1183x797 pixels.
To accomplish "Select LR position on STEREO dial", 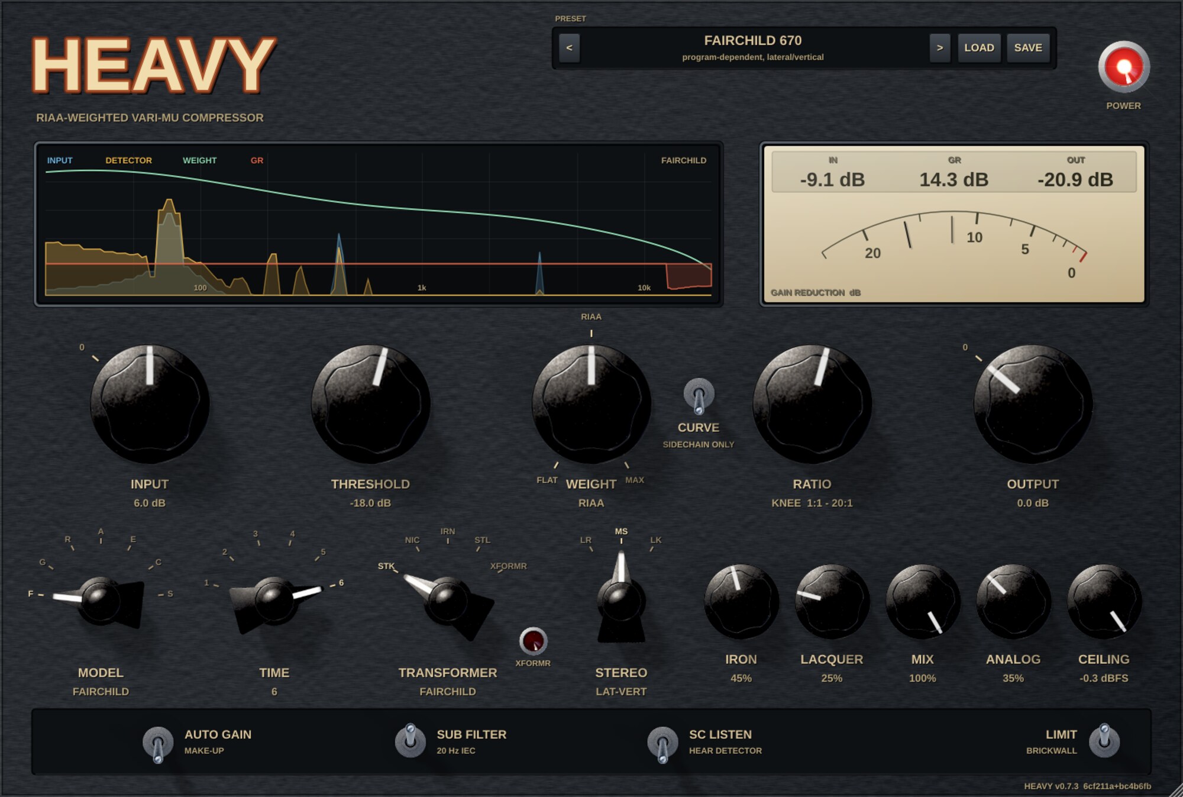I will coord(586,540).
